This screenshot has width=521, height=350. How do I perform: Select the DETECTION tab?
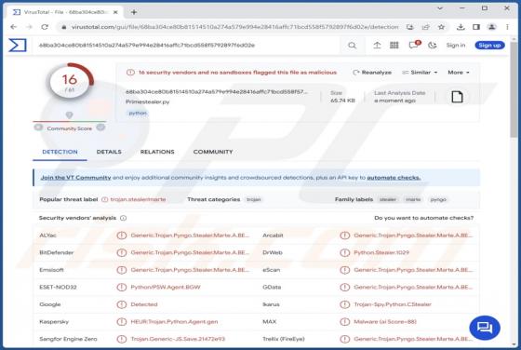pyautogui.click(x=60, y=152)
